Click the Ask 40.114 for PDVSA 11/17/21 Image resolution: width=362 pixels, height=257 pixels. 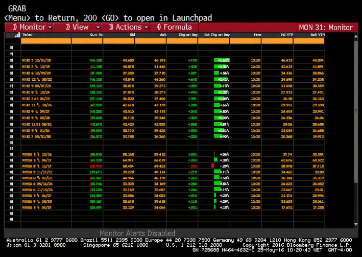160,172
